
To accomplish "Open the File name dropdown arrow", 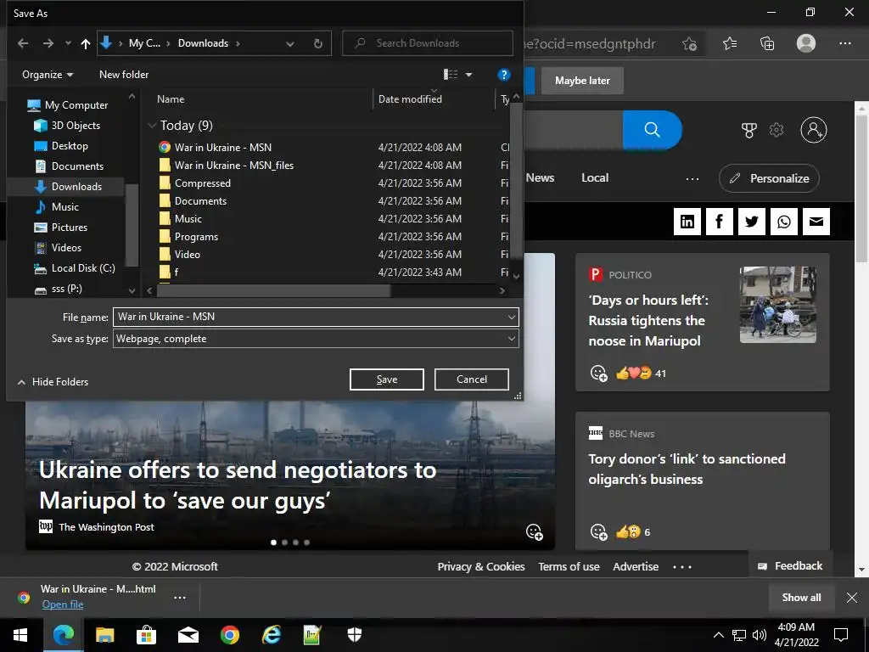I will tap(512, 318).
